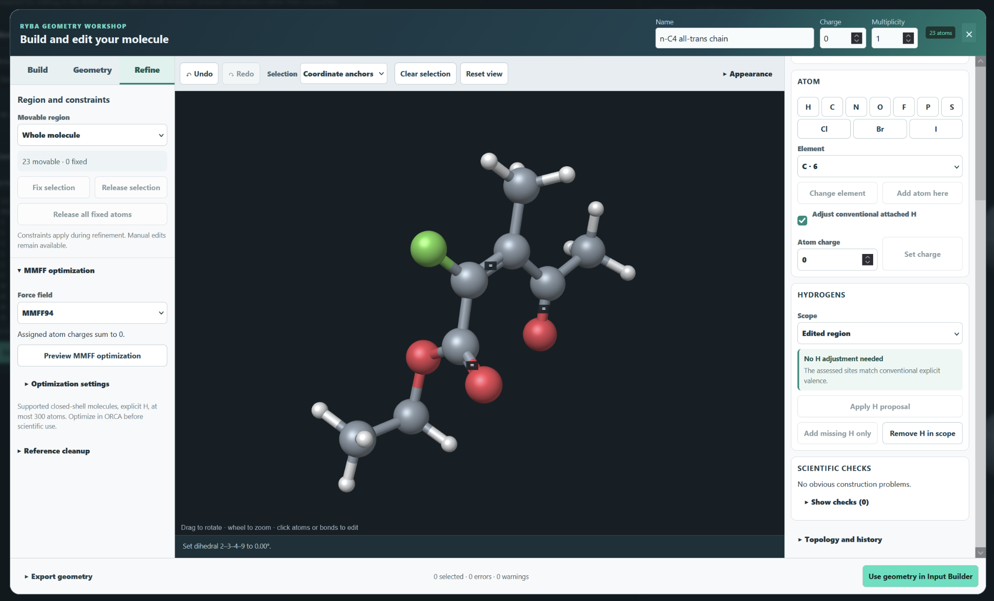Click Clear selection button
The image size is (994, 601).
tap(425, 74)
